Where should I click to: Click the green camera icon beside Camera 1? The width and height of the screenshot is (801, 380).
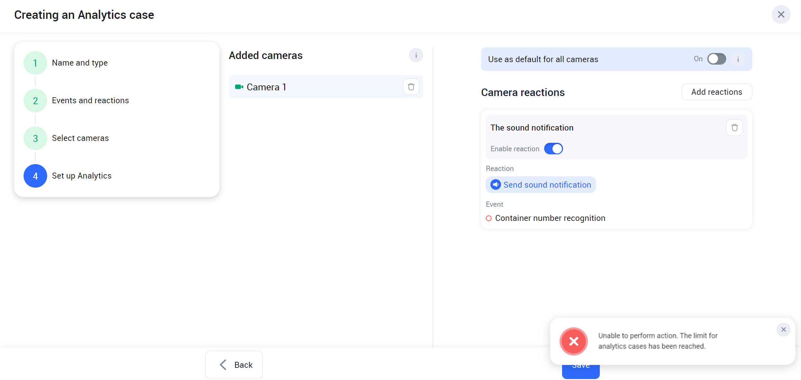(239, 87)
